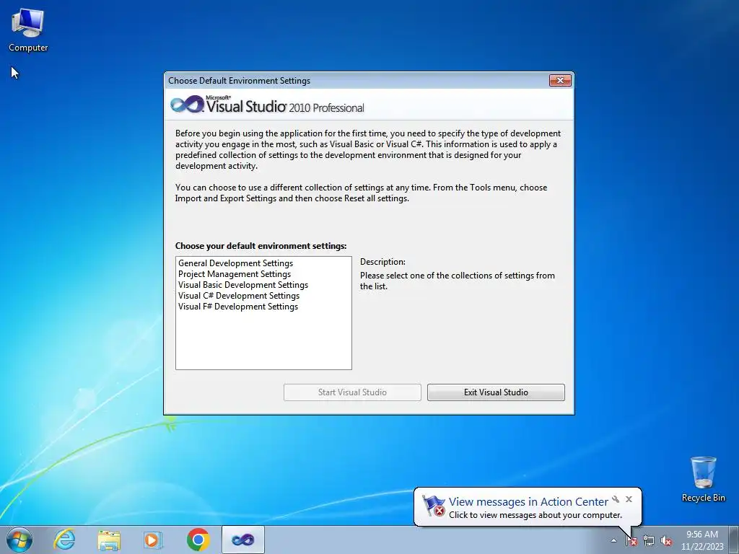Click the Visual Studio taskbar button

(242, 540)
